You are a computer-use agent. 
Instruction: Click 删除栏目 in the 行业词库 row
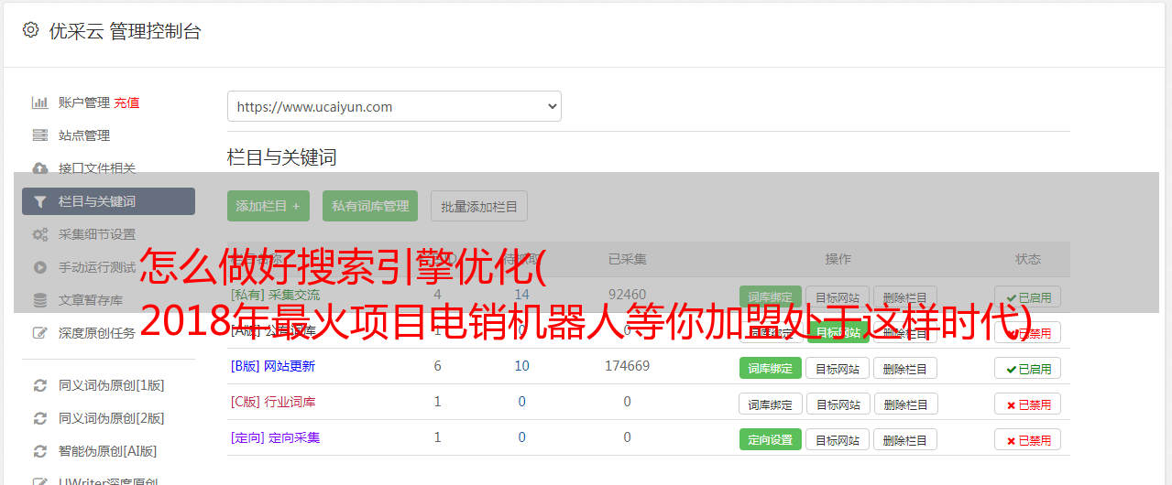(x=905, y=404)
